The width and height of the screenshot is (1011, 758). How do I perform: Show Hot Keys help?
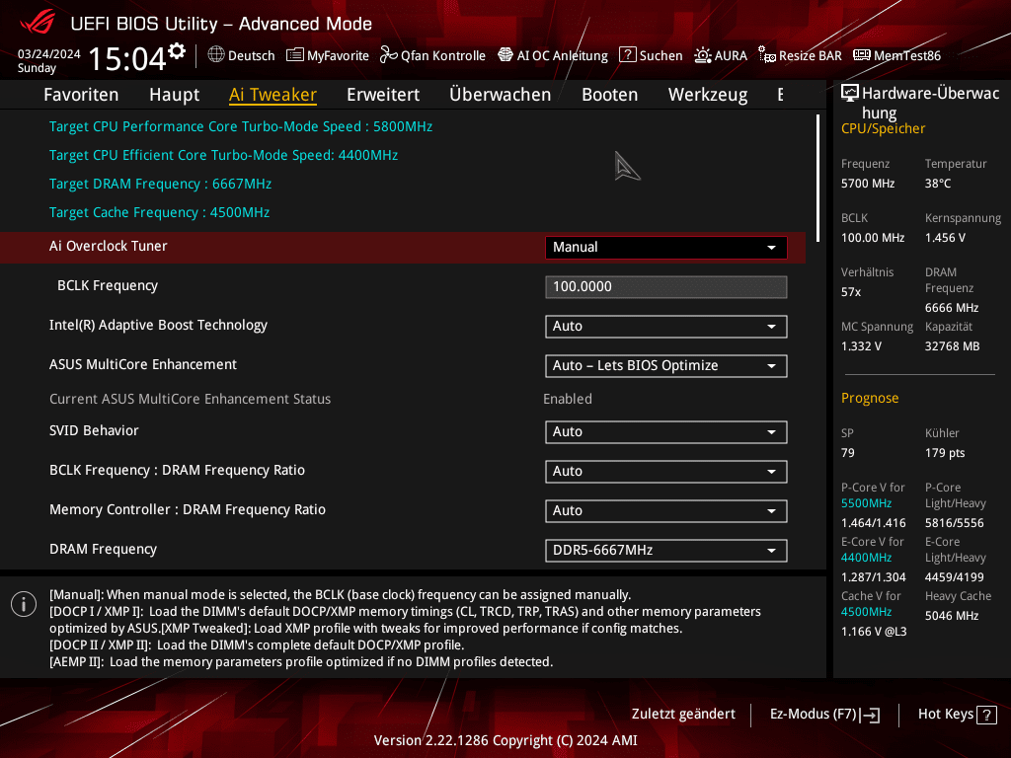958,715
